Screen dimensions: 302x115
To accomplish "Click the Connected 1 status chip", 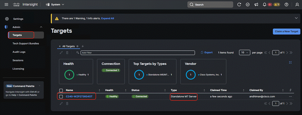I will pyautogui.click(x=111, y=70).
